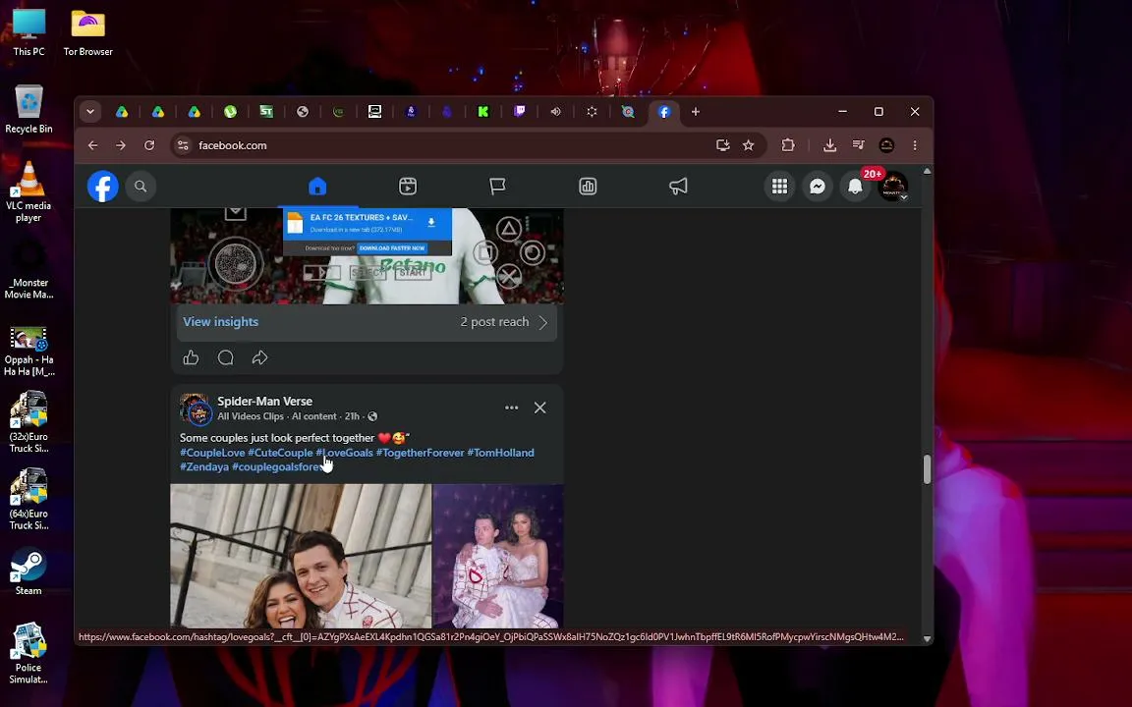1132x707 pixels.
Task: Switch to the Twitch tab
Action: (520, 112)
